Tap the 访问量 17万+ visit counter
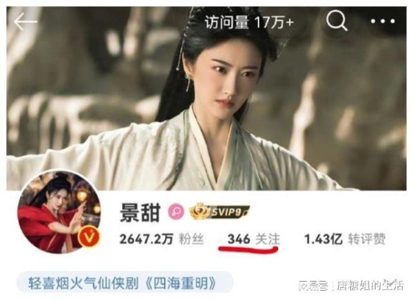Viewport: 413px width, 299px height. 249,22
